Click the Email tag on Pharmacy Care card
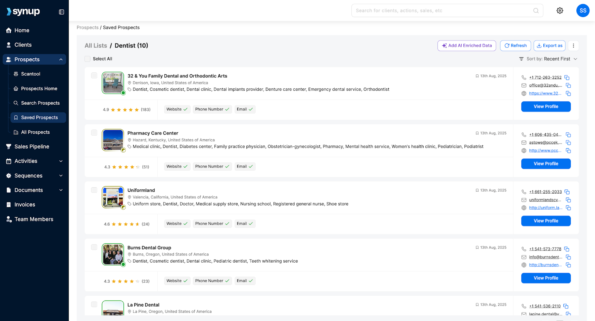 click(x=245, y=166)
